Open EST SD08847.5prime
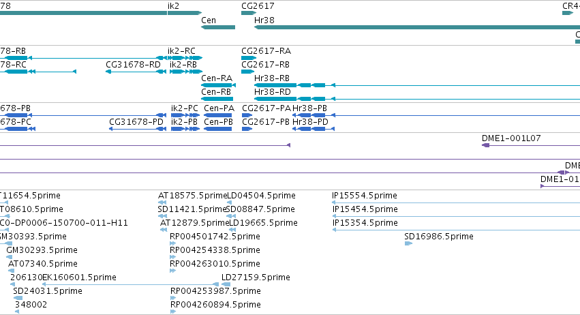Screen dimensions: 580x315 (260, 209)
